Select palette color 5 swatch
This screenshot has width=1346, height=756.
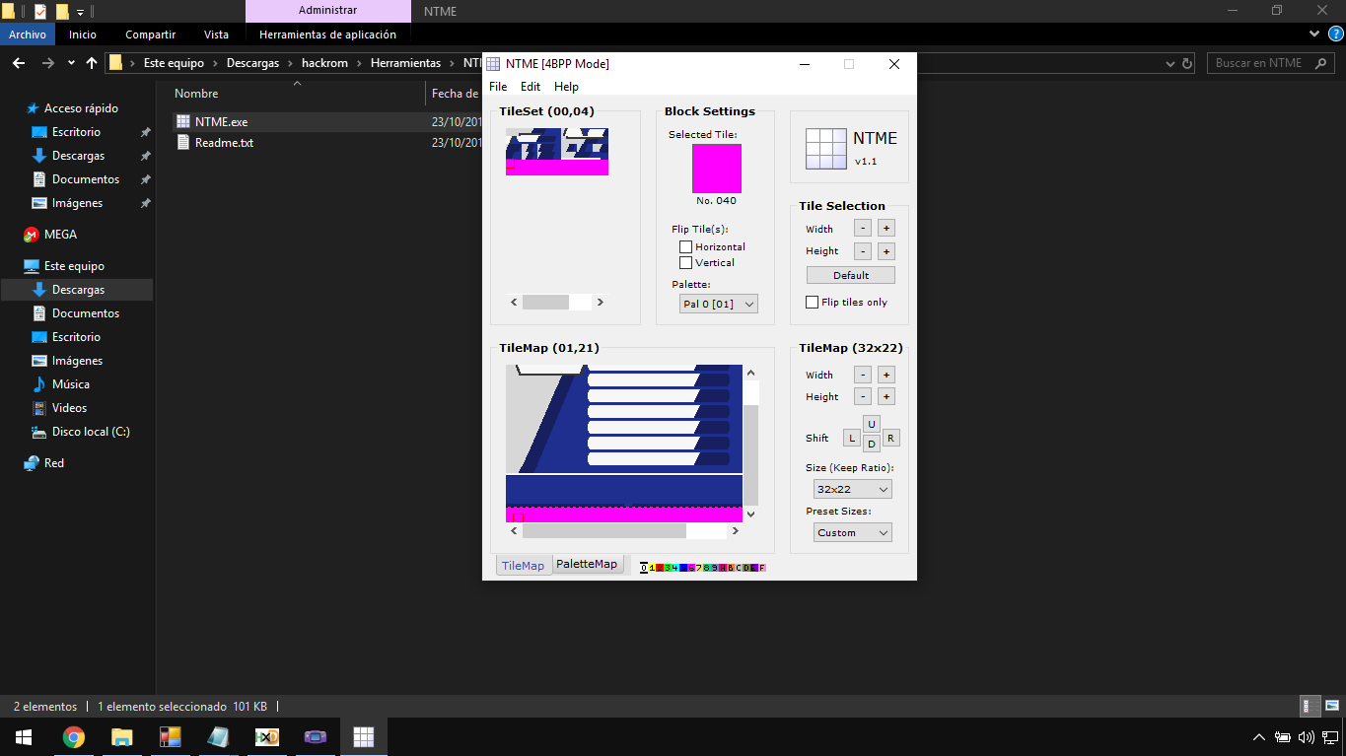click(684, 567)
